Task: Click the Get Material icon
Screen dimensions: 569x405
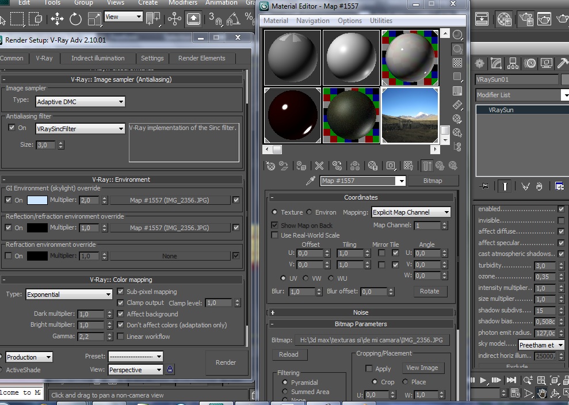Action: coord(271,166)
